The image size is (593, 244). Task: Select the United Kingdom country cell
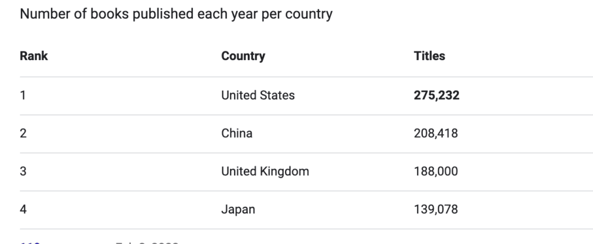point(265,172)
